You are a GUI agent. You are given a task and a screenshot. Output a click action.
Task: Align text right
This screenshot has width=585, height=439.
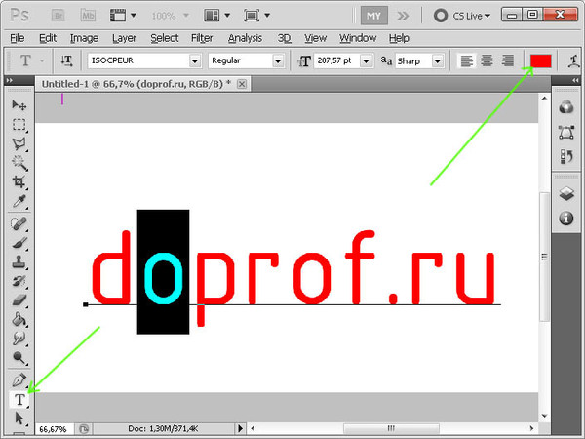point(507,60)
